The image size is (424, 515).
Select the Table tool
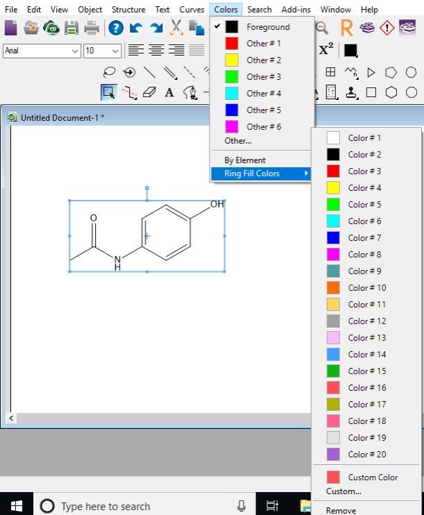(x=330, y=72)
